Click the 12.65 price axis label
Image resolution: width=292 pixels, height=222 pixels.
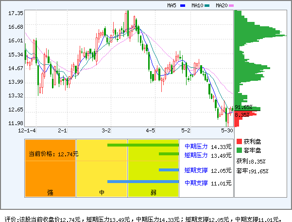[16, 110]
